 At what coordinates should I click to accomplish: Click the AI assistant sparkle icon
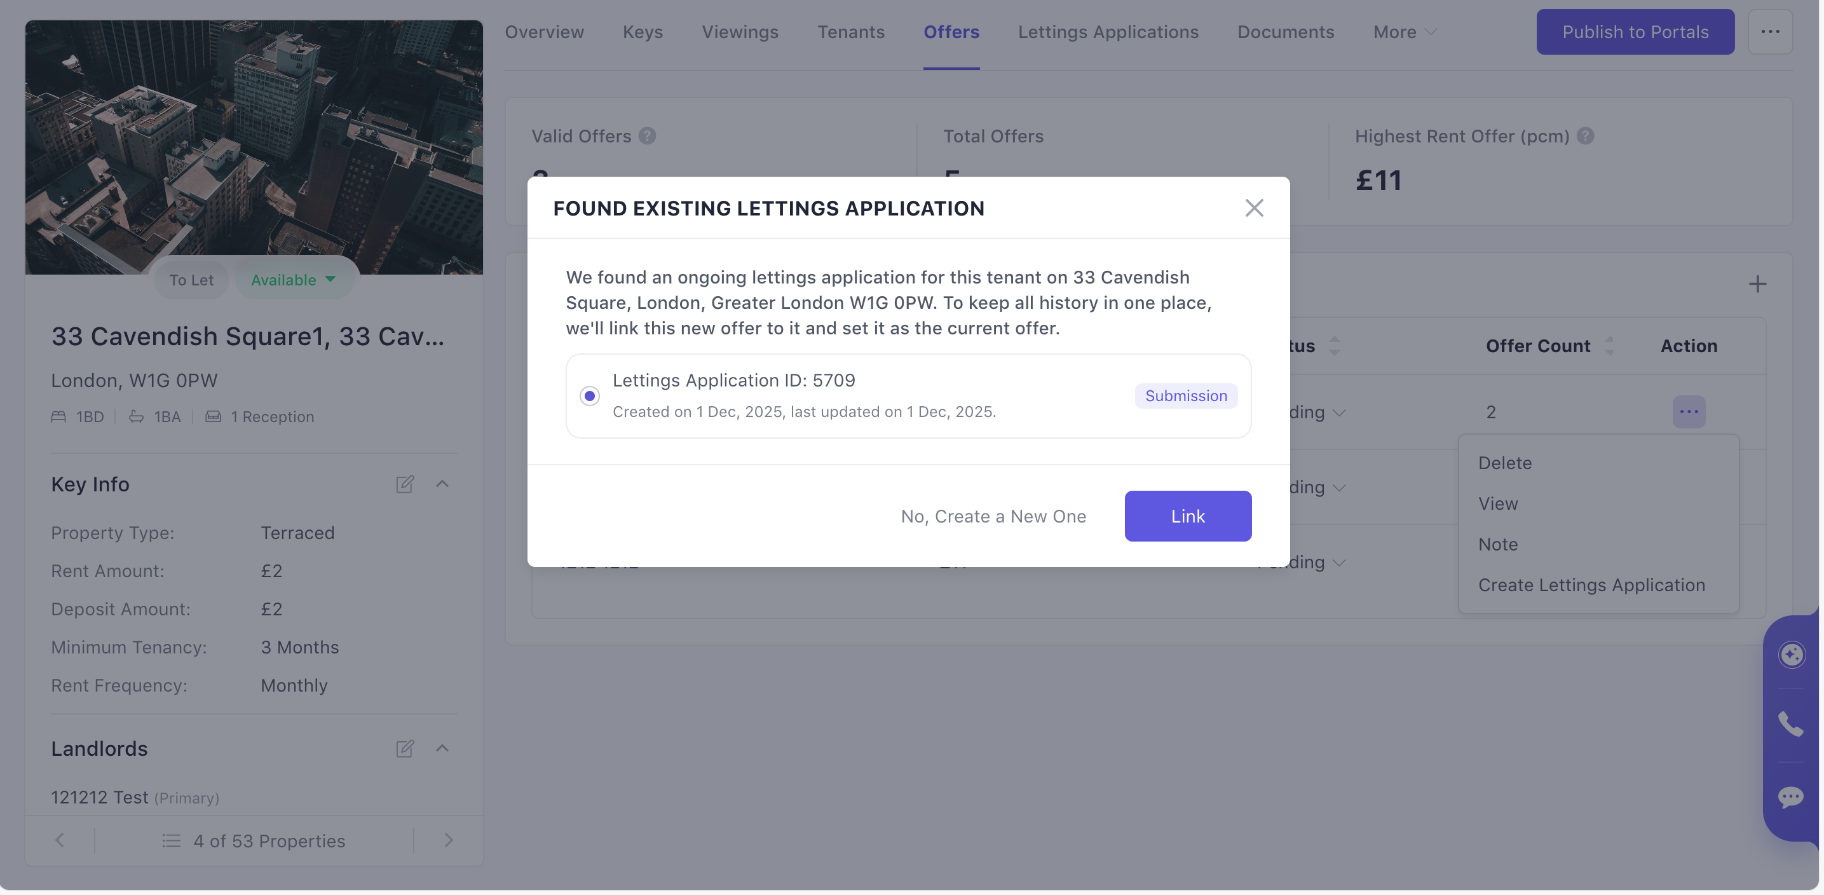1792,654
